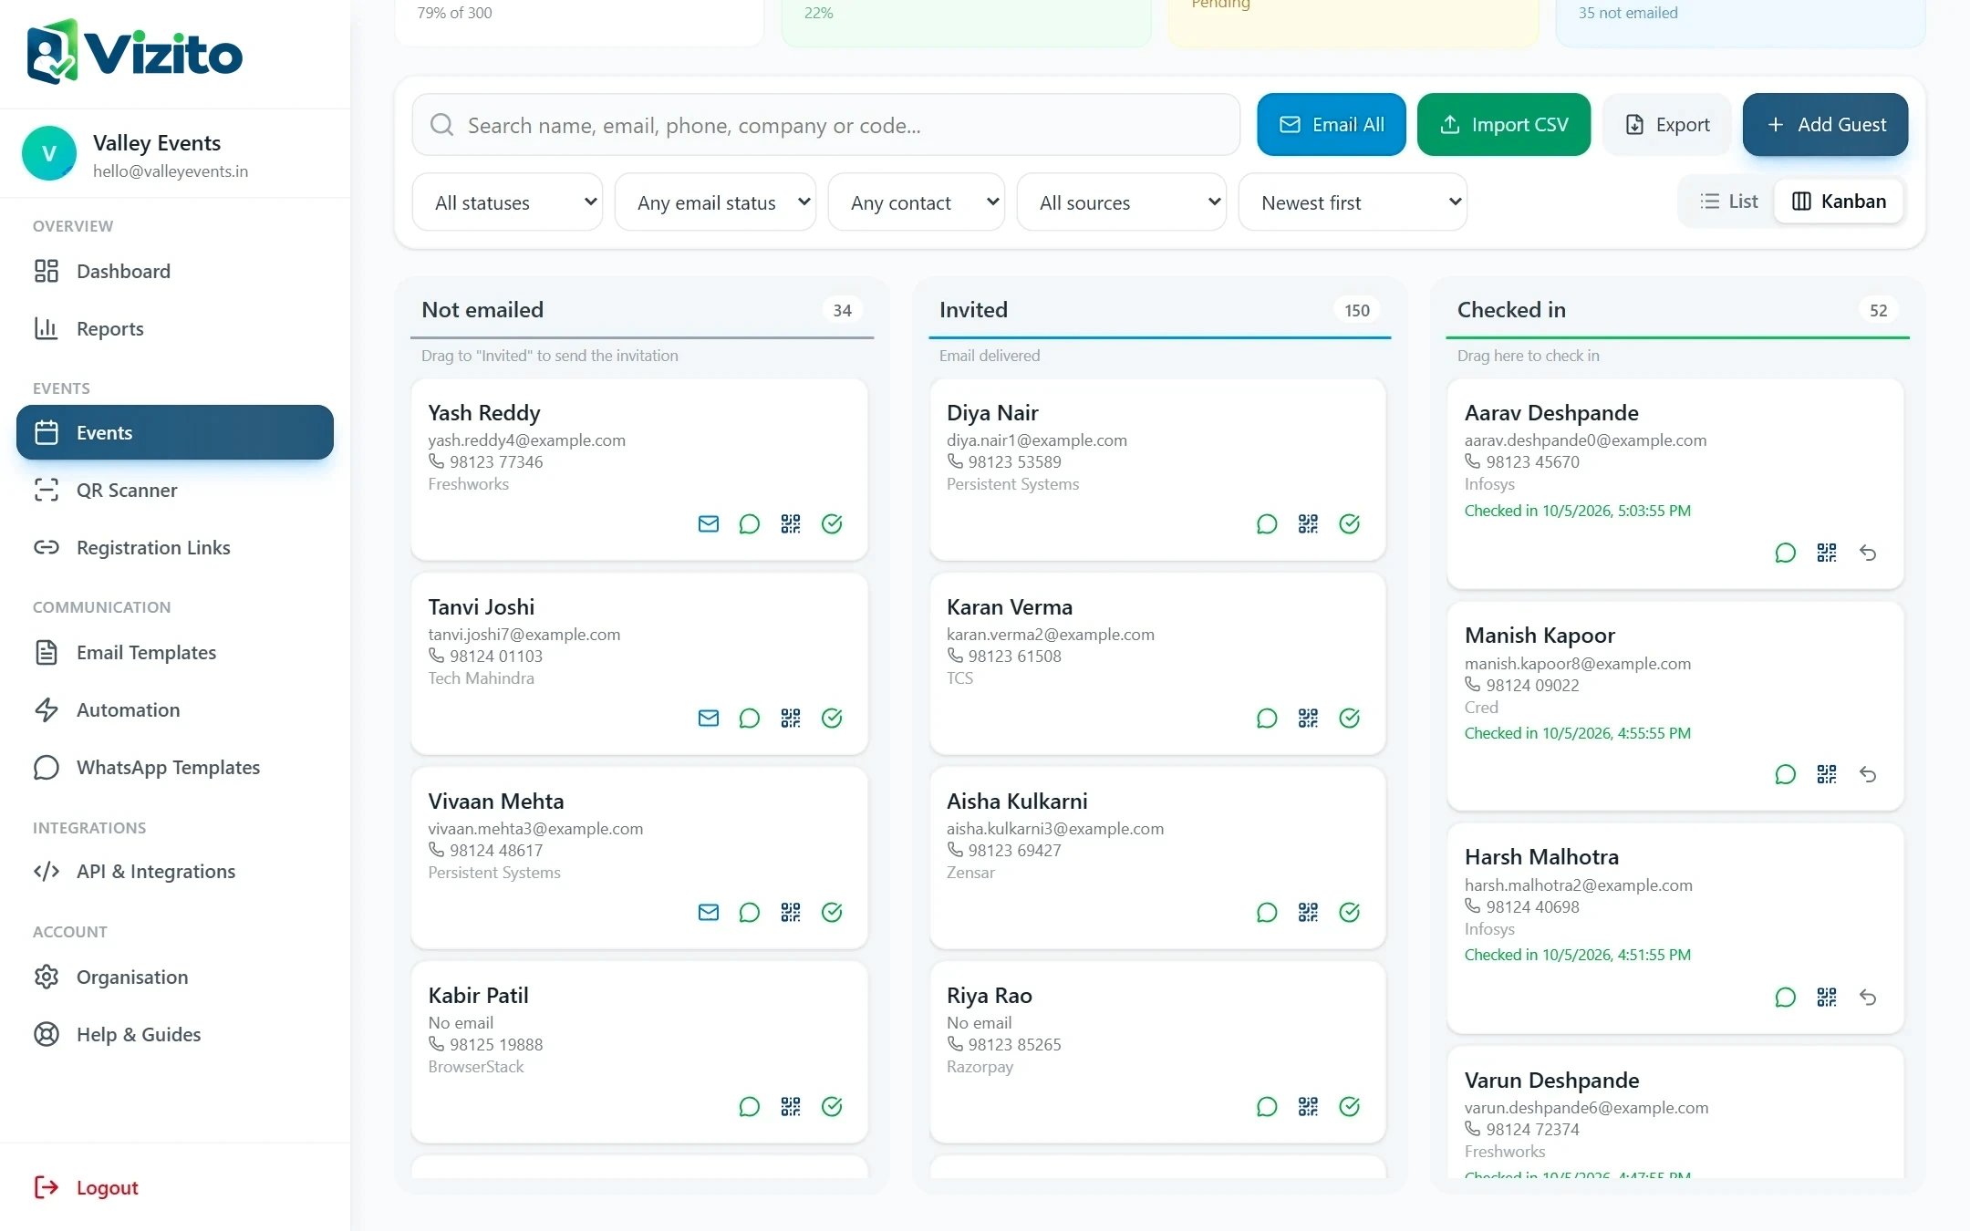Click the Valley Events avatar

click(x=49, y=153)
